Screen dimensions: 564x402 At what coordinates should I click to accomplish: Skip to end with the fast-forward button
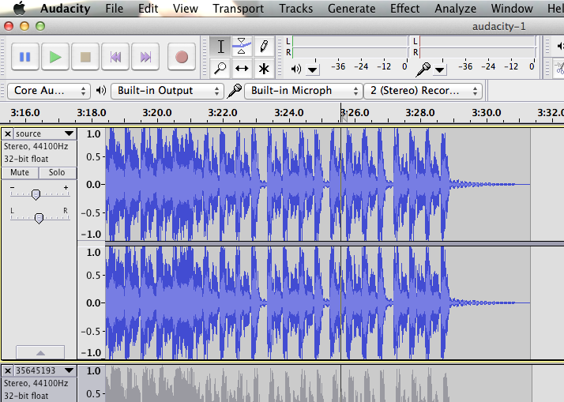coord(145,57)
